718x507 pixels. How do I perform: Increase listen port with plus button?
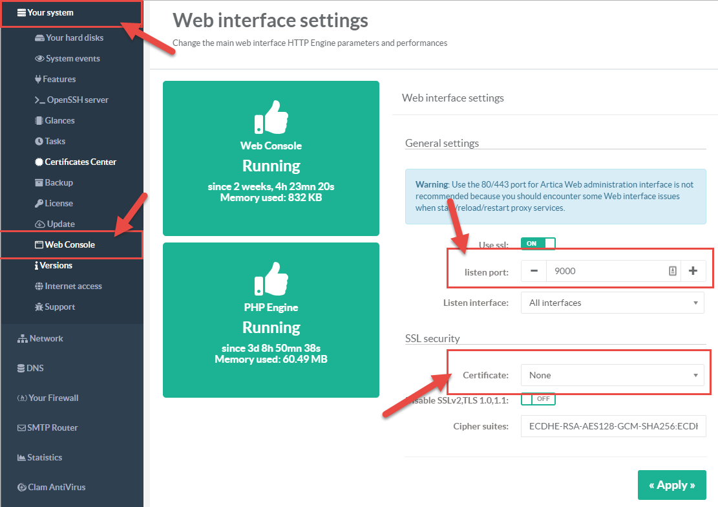pyautogui.click(x=693, y=271)
